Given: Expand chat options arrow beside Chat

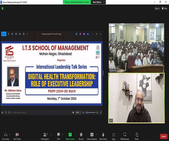Looking at the screenshot, I should click(63, 135).
